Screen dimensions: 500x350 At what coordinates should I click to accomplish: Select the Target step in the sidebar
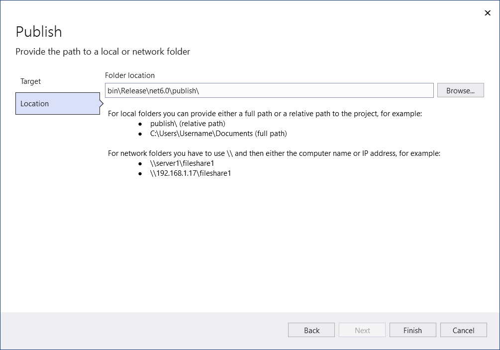(30, 81)
